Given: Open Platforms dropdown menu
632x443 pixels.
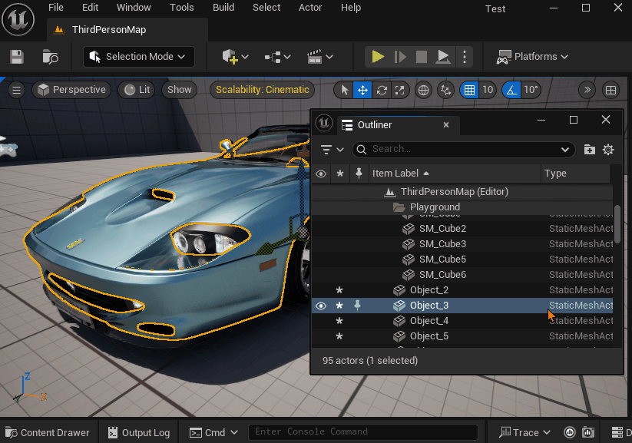Looking at the screenshot, I should point(532,57).
